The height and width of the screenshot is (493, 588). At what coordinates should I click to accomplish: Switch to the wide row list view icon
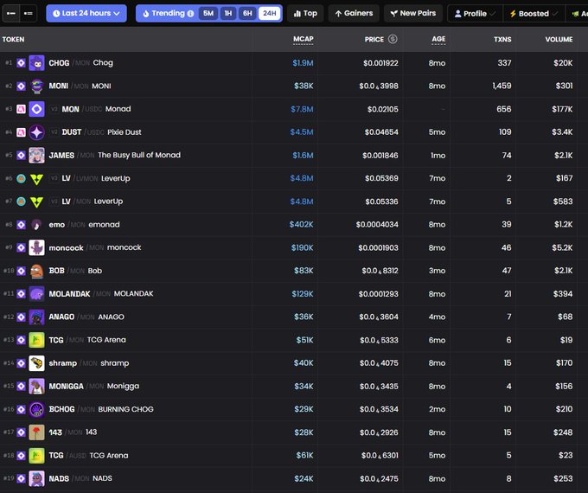11,14
